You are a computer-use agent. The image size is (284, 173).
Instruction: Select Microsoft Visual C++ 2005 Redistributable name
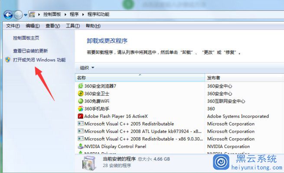pos(129,124)
